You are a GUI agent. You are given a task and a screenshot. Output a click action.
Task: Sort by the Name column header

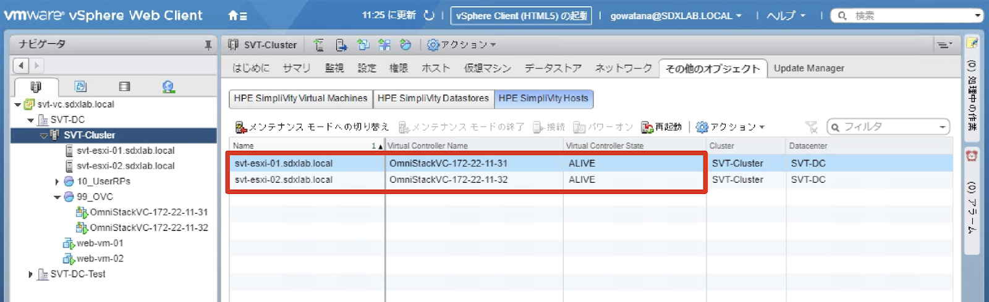tap(307, 146)
